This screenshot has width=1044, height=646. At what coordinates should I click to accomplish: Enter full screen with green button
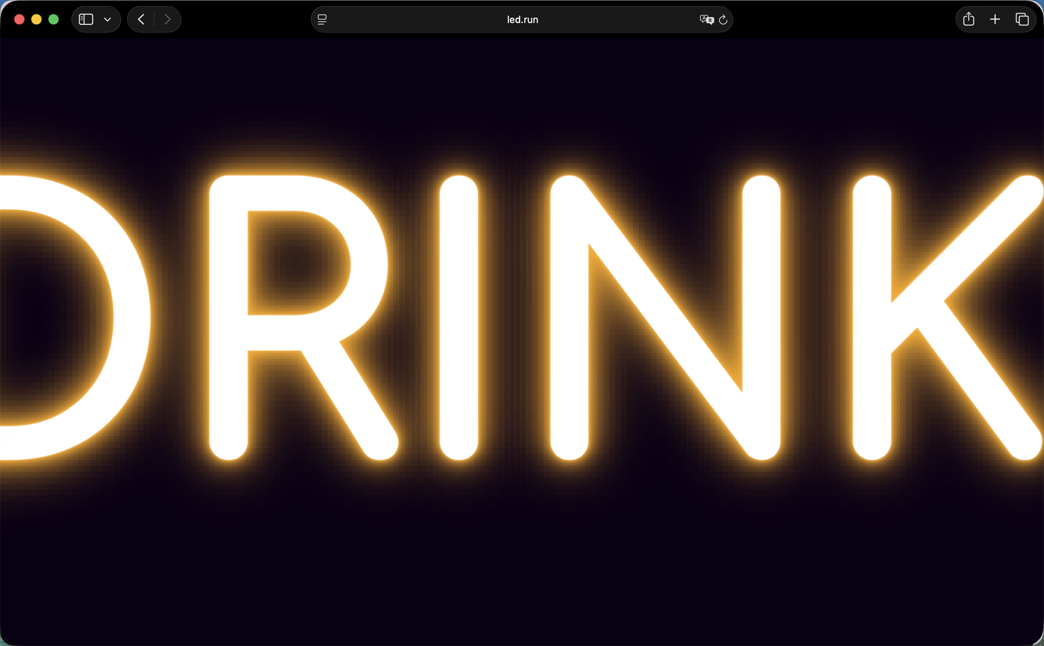(54, 19)
